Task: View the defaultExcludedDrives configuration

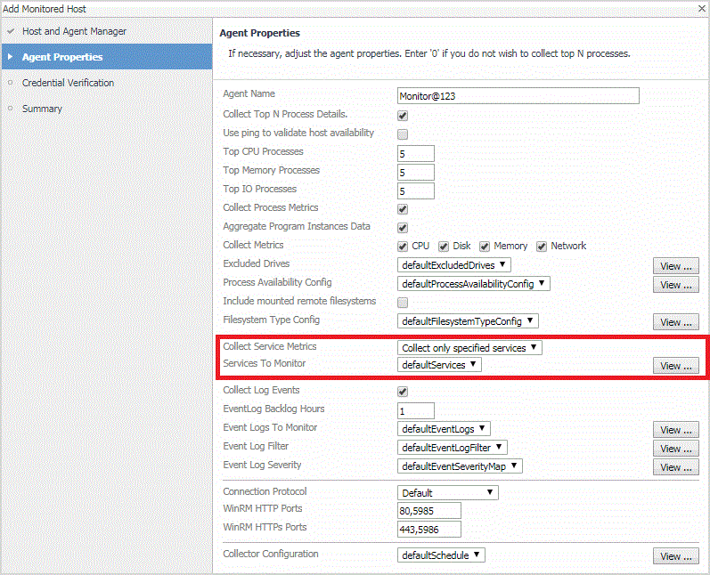Action: [675, 266]
